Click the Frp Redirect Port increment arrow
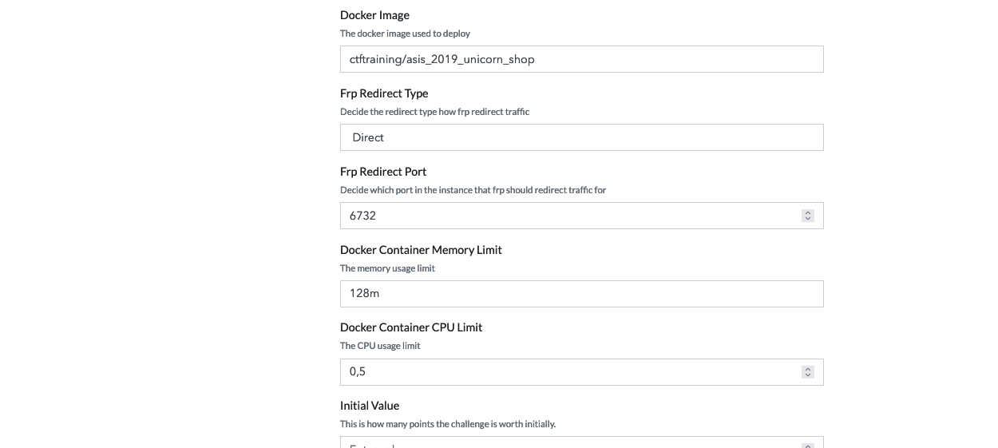 (808, 212)
